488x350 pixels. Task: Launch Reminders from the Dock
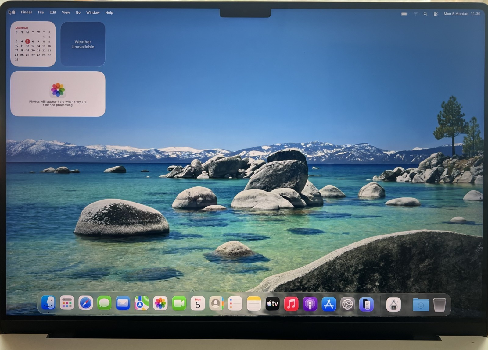point(235,303)
